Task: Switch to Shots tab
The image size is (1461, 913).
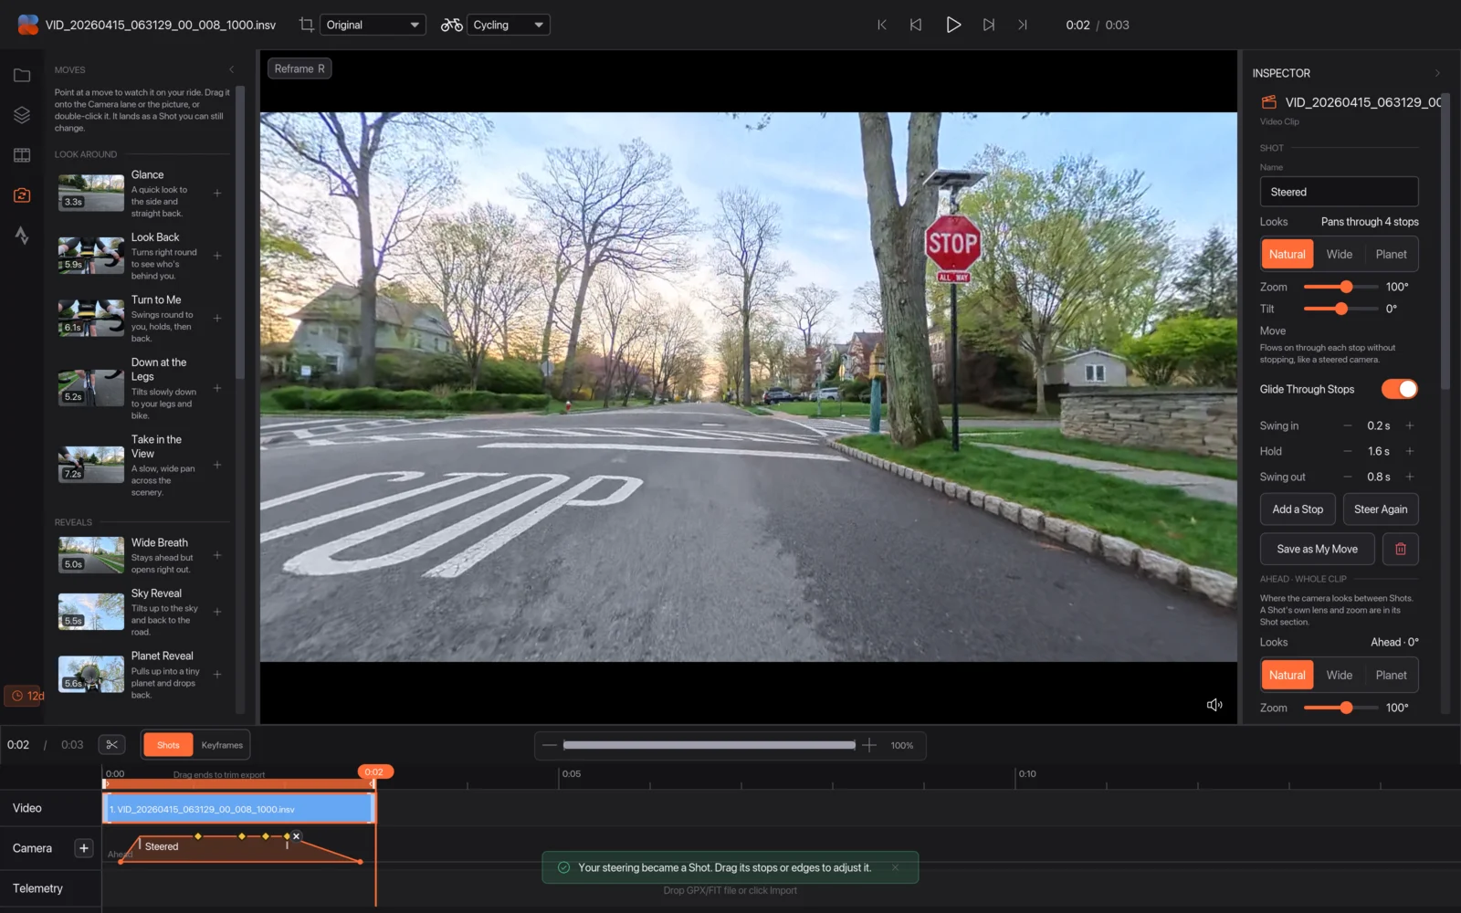Action: 168,745
